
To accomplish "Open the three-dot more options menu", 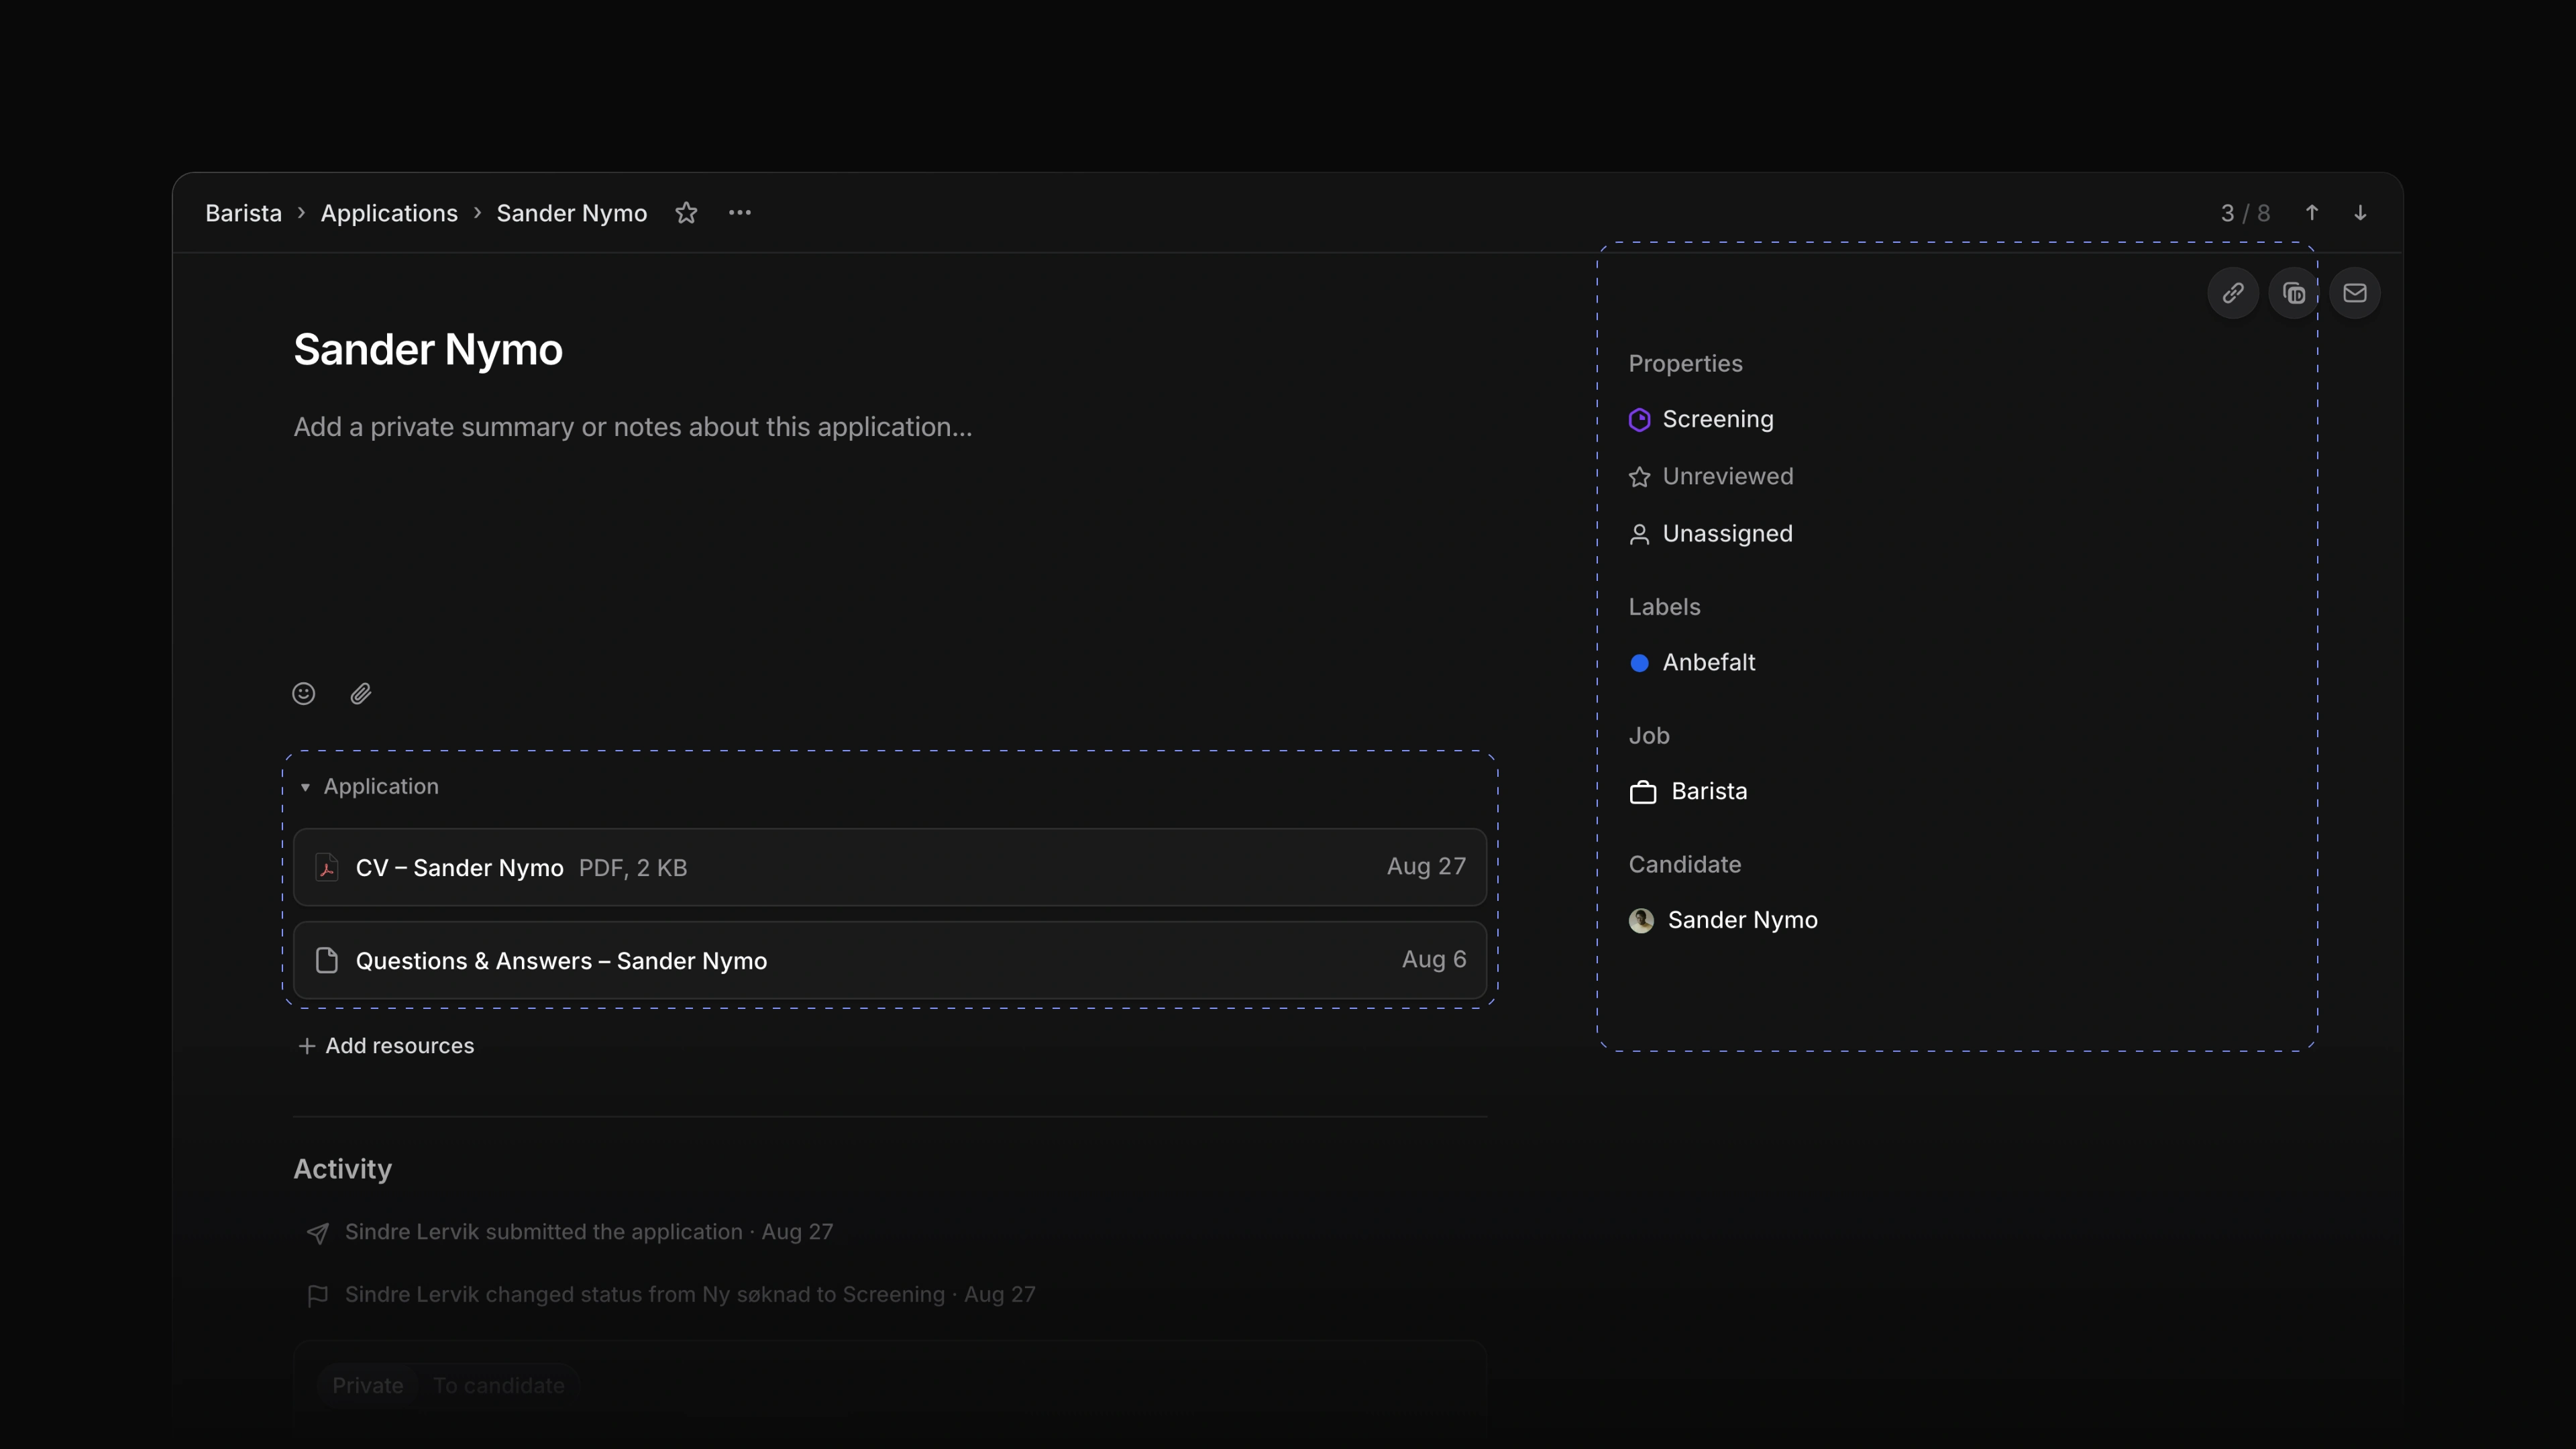I will click(x=740, y=213).
